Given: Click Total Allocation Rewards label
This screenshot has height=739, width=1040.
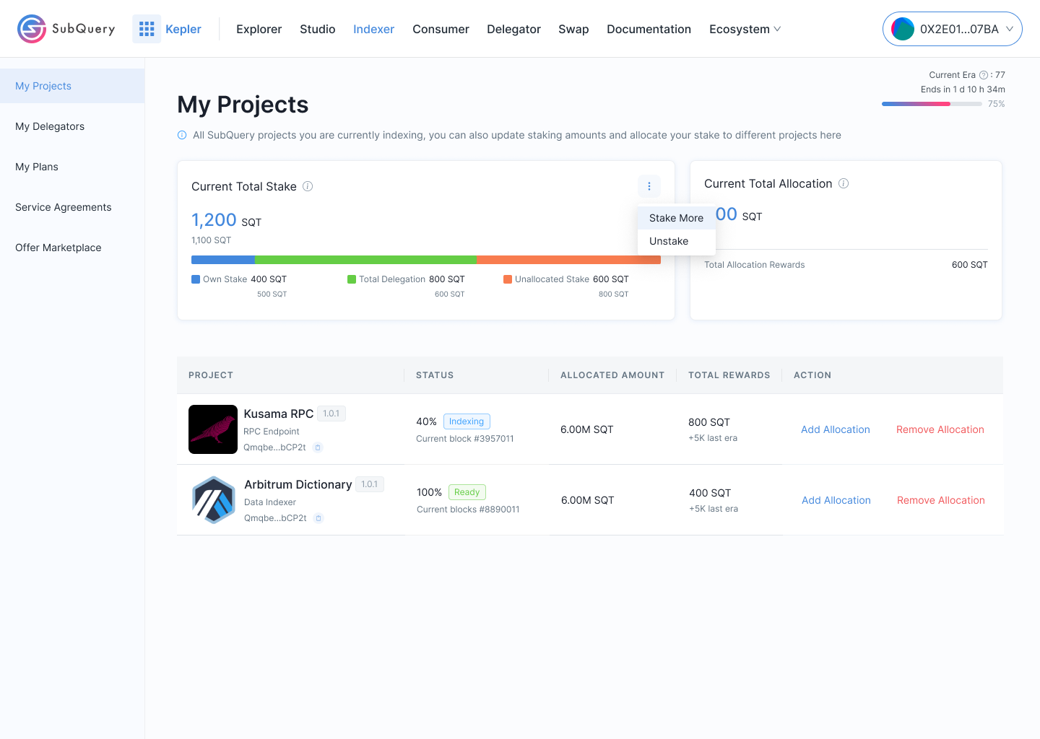Looking at the screenshot, I should [755, 265].
